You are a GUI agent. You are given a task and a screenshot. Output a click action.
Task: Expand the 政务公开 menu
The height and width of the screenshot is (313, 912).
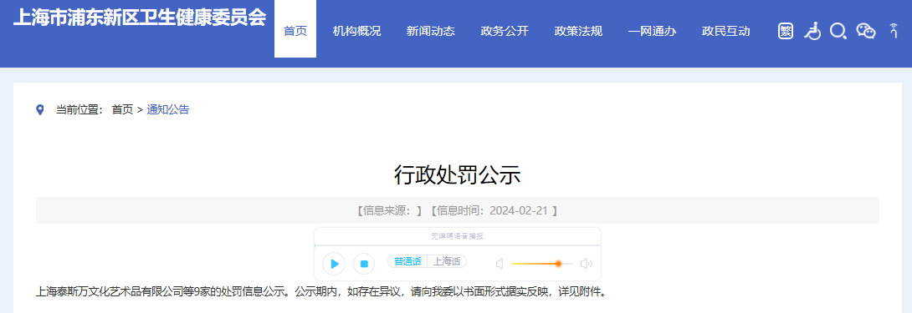point(505,32)
